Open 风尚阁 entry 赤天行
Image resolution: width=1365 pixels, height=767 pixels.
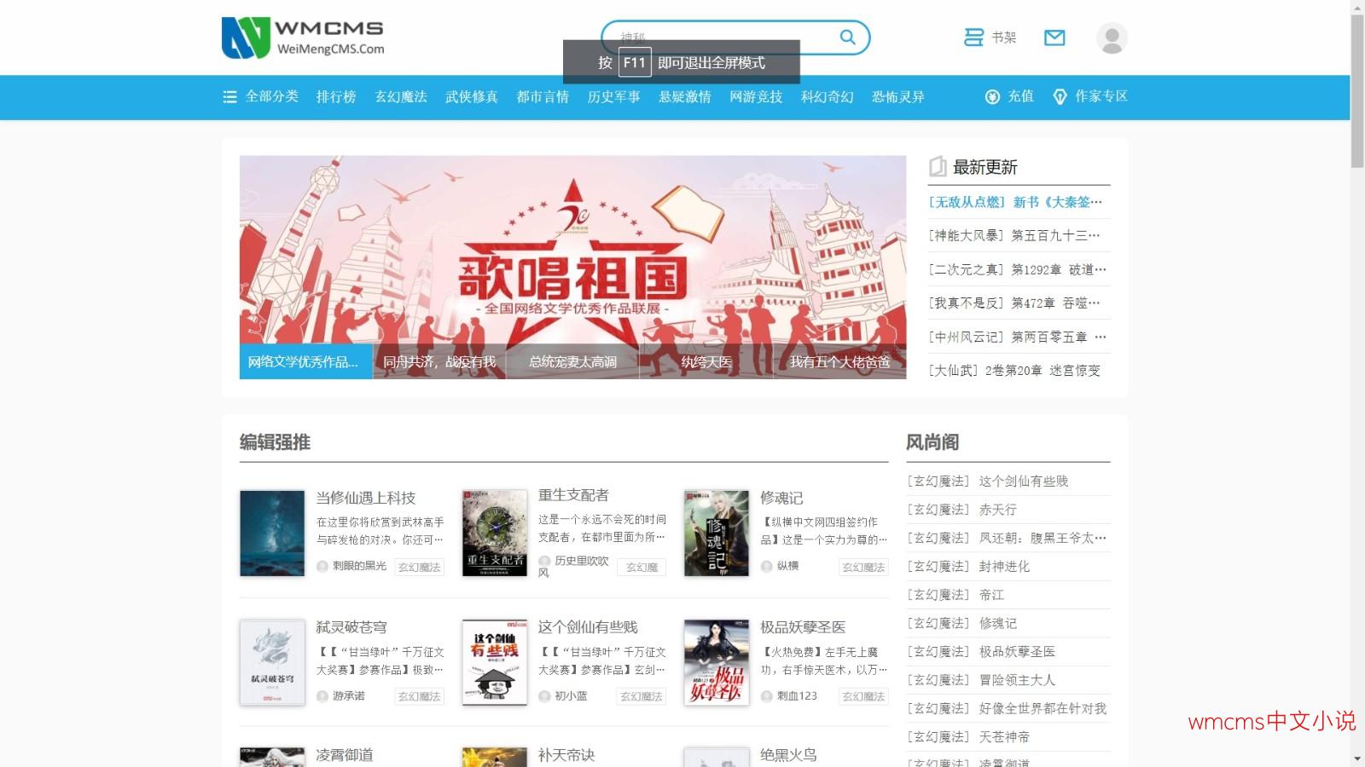(998, 510)
